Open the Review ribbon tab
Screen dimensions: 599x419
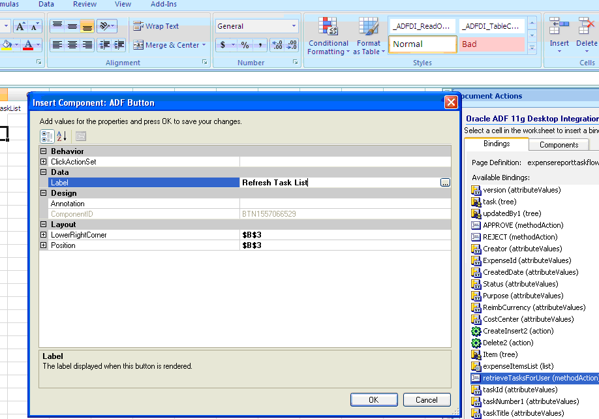[x=84, y=4]
